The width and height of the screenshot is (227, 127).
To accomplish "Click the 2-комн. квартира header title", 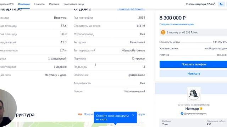I will 200,4.
